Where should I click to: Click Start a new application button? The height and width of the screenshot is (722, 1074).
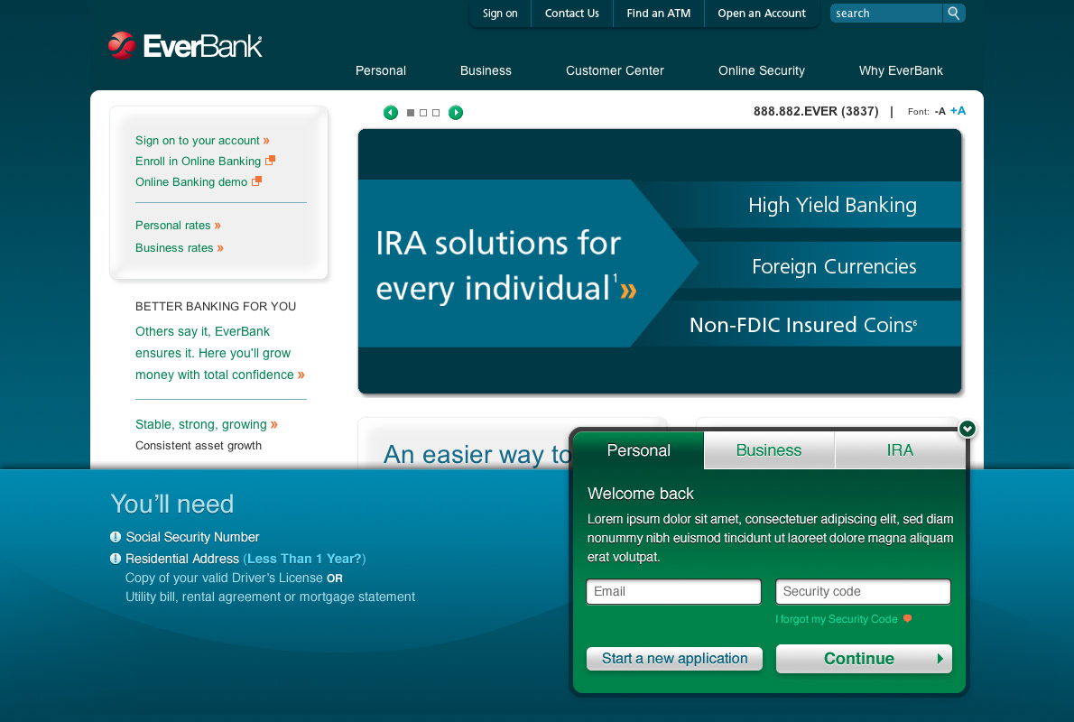point(675,658)
